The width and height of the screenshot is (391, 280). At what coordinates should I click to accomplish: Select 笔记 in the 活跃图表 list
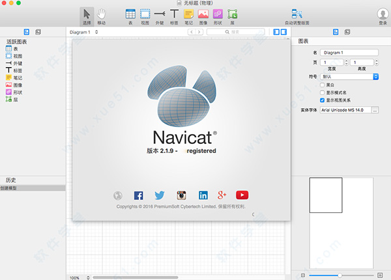pos(14,77)
